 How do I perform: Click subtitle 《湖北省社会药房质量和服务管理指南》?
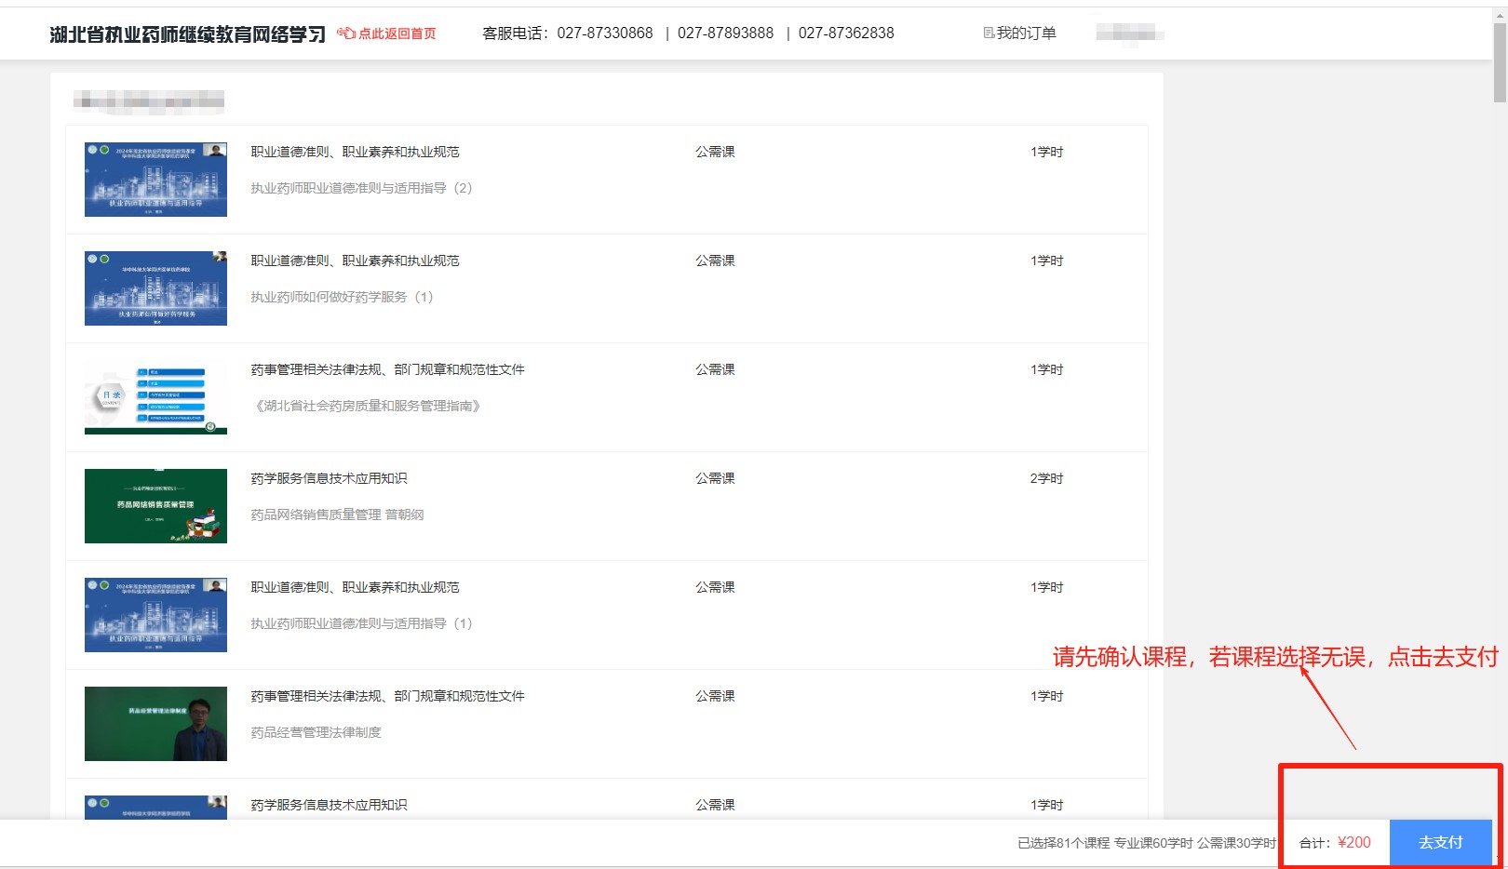(x=367, y=406)
